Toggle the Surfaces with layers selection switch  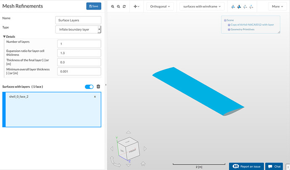[x=89, y=86]
